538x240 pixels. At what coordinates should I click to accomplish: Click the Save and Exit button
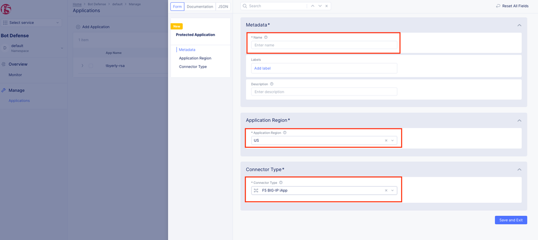pos(511,220)
